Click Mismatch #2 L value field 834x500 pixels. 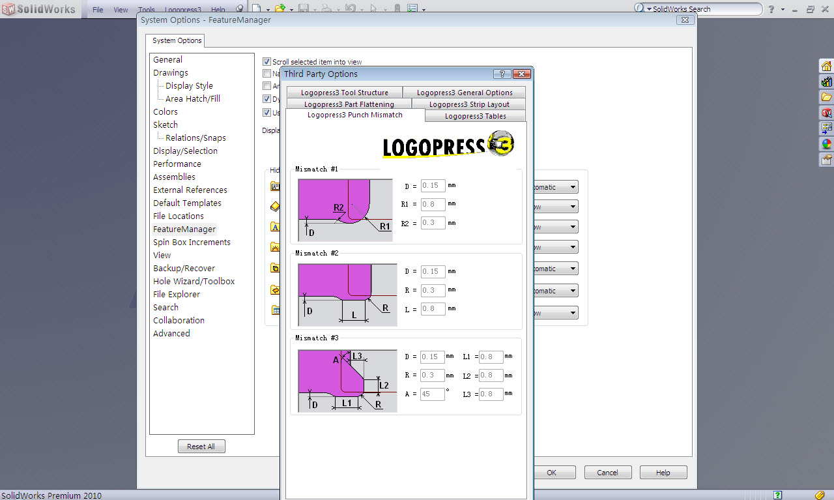(433, 308)
